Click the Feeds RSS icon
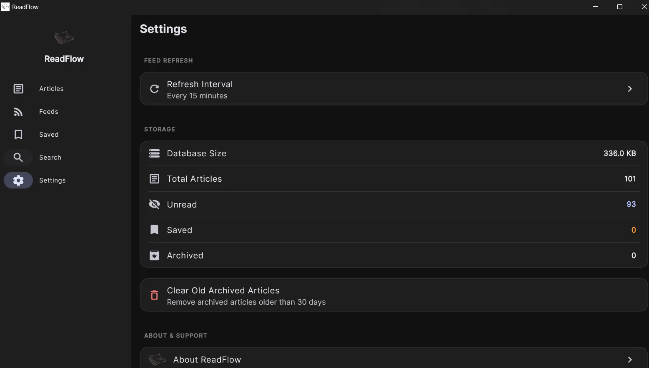Image resolution: width=649 pixels, height=368 pixels. pyautogui.click(x=18, y=112)
